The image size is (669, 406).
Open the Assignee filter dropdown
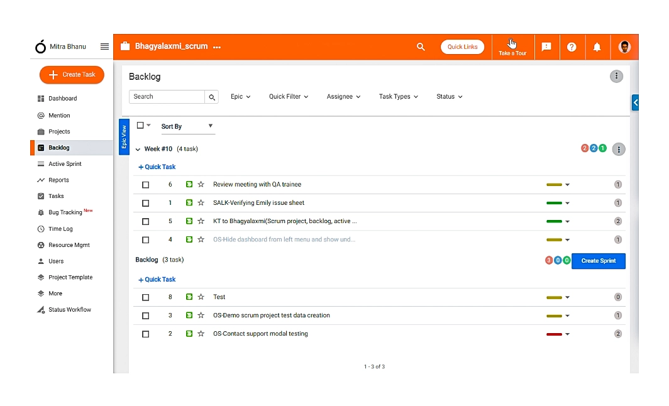[343, 96]
